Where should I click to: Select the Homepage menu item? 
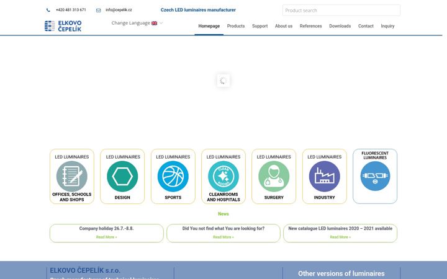point(209,26)
